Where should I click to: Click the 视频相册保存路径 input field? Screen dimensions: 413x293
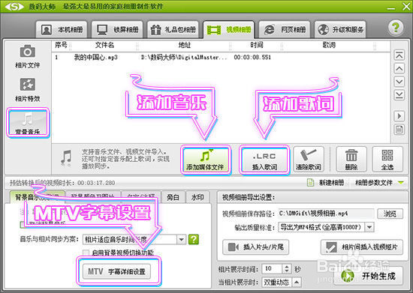point(326,214)
